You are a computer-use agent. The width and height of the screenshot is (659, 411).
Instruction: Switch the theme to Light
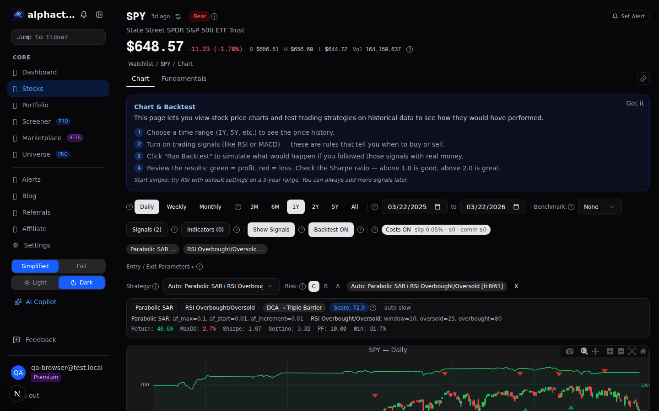[x=35, y=283]
